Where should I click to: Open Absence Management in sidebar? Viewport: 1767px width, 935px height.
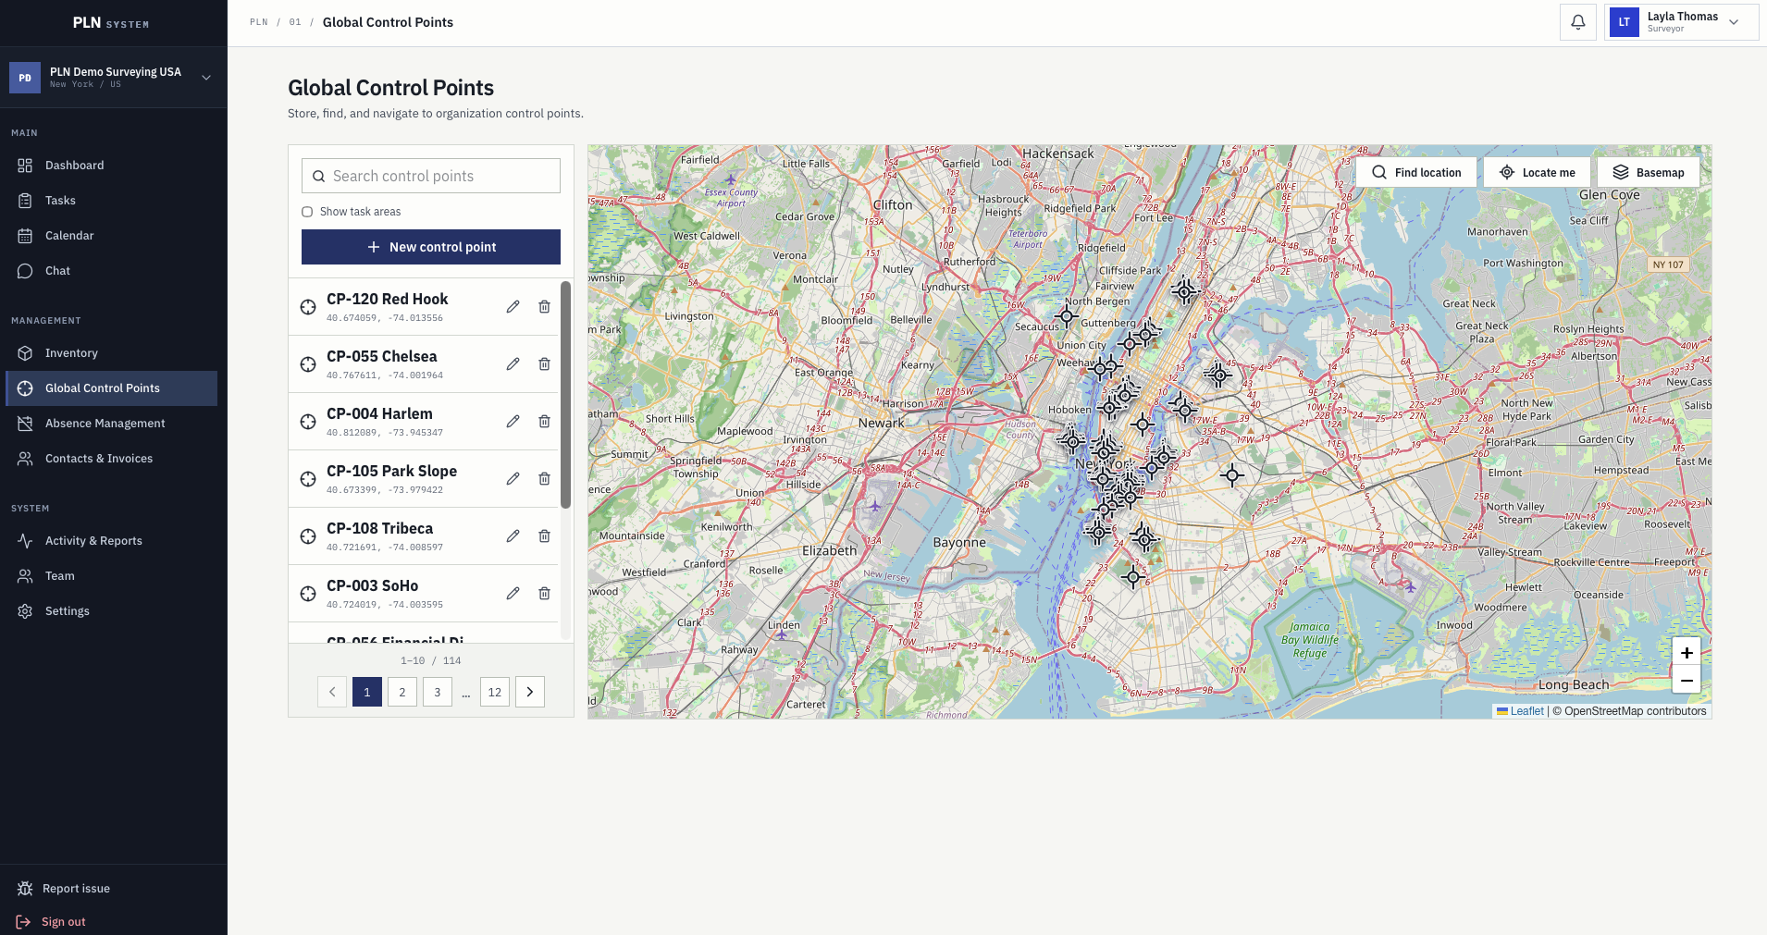(111, 424)
